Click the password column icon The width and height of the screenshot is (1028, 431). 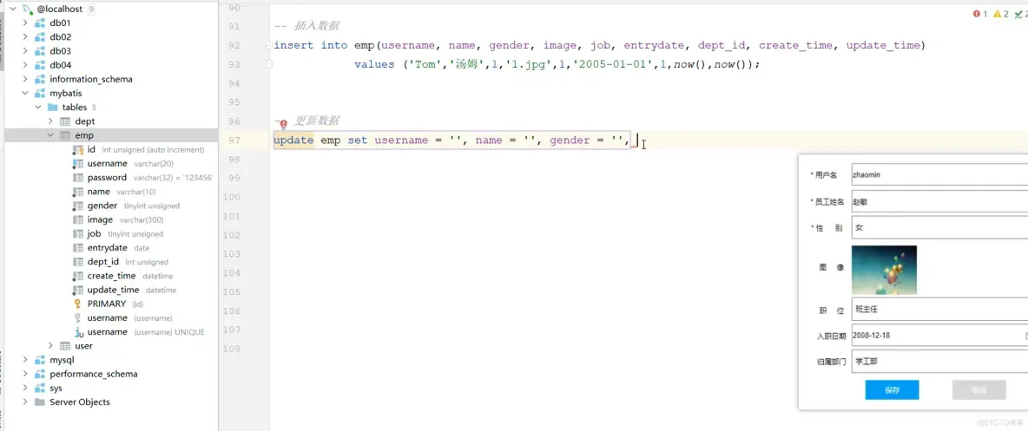[78, 178]
